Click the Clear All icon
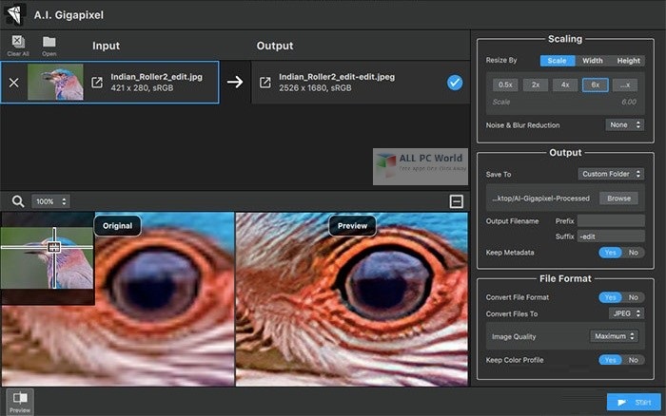The width and height of the screenshot is (666, 416). [18, 46]
